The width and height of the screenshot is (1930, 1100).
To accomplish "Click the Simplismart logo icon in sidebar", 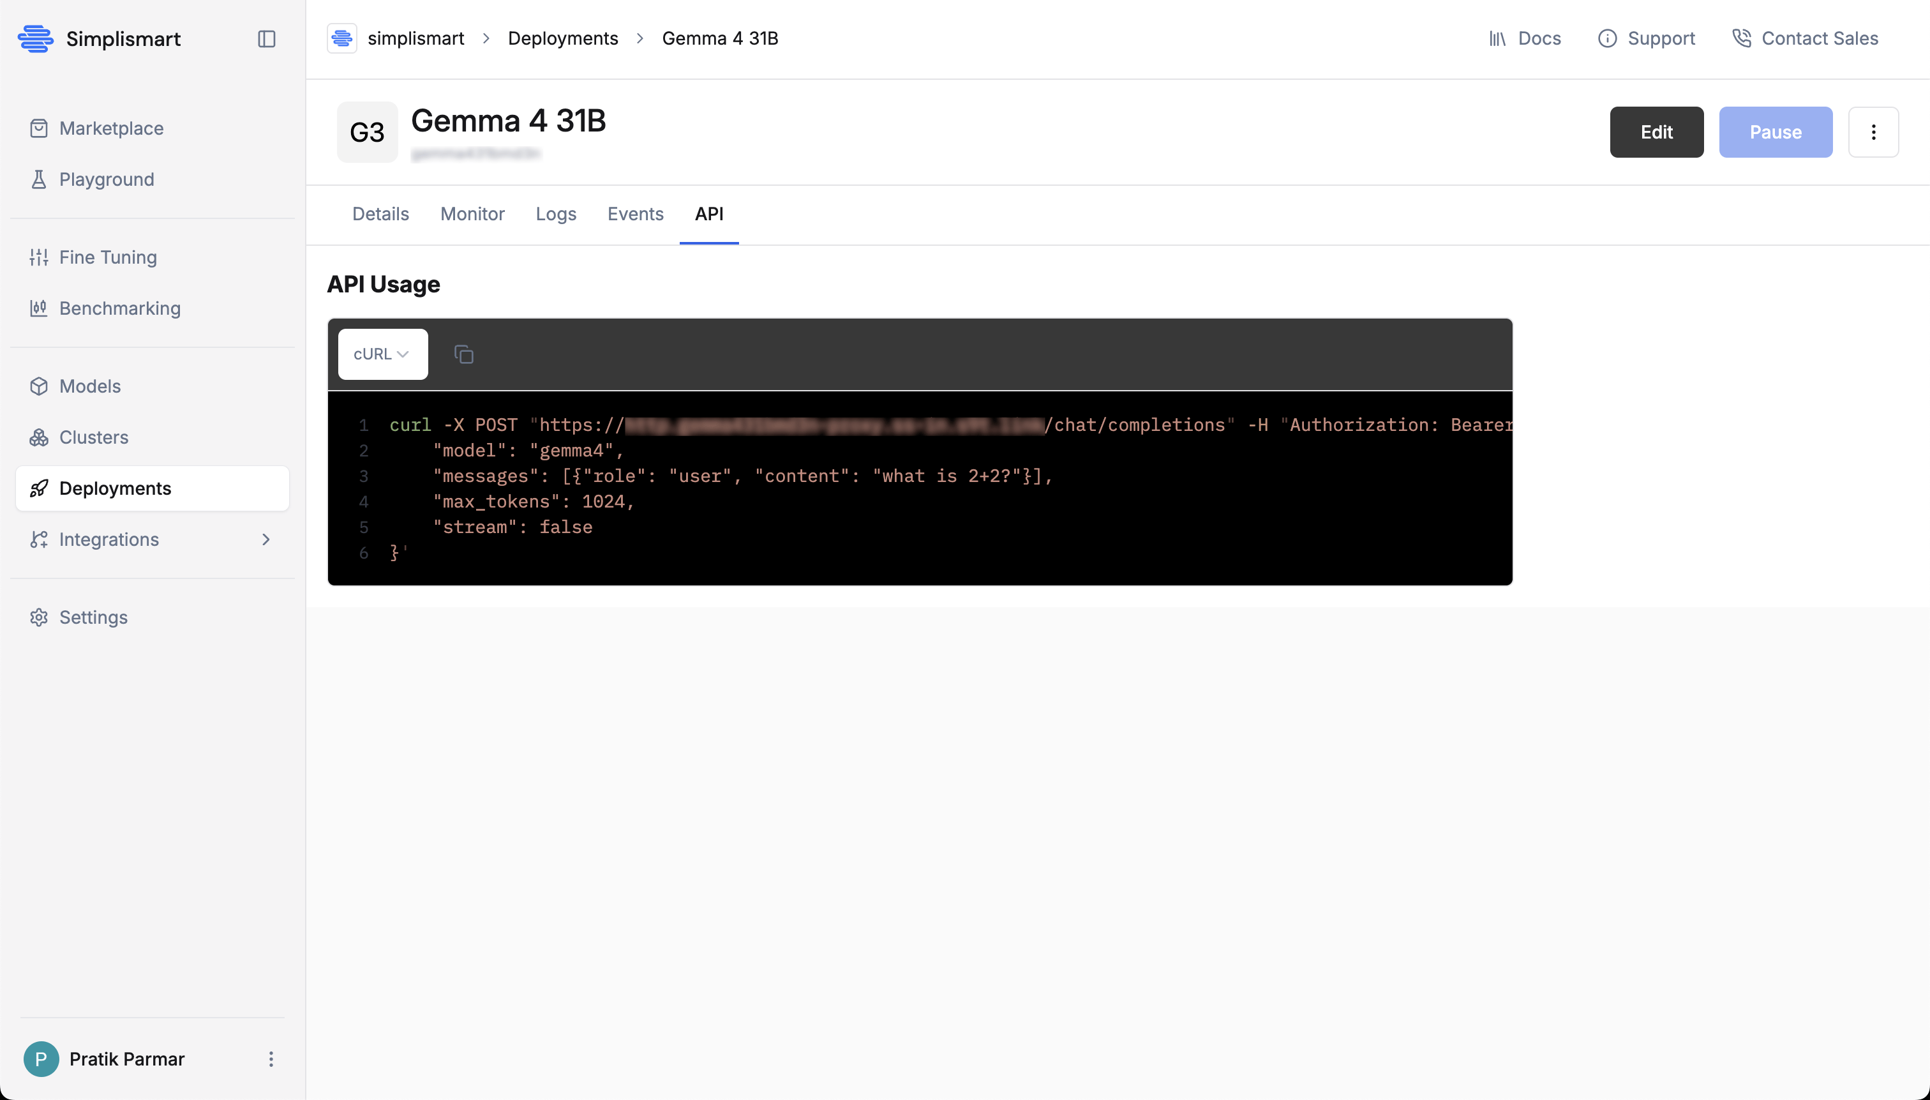I will click(36, 38).
